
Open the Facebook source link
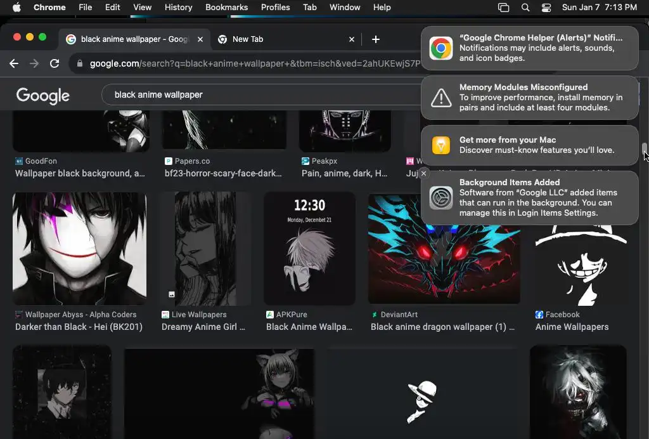point(557,315)
